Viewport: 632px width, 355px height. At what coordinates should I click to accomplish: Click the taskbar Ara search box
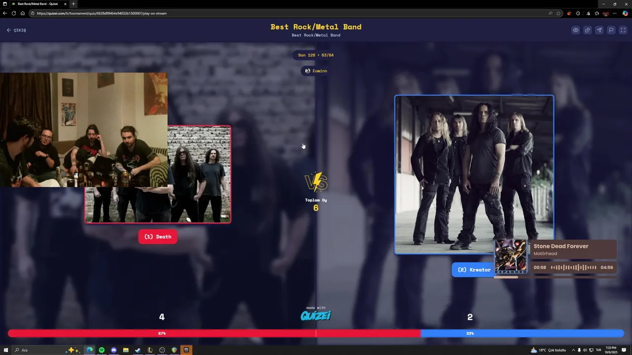click(47, 350)
